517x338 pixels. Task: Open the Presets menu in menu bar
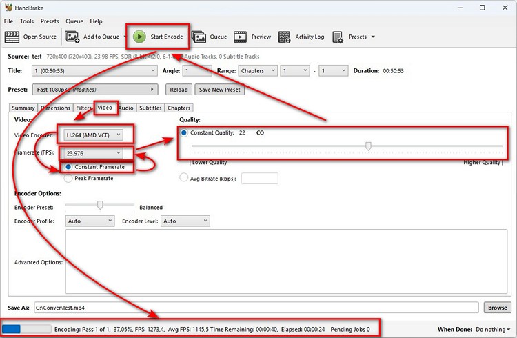tap(50, 21)
